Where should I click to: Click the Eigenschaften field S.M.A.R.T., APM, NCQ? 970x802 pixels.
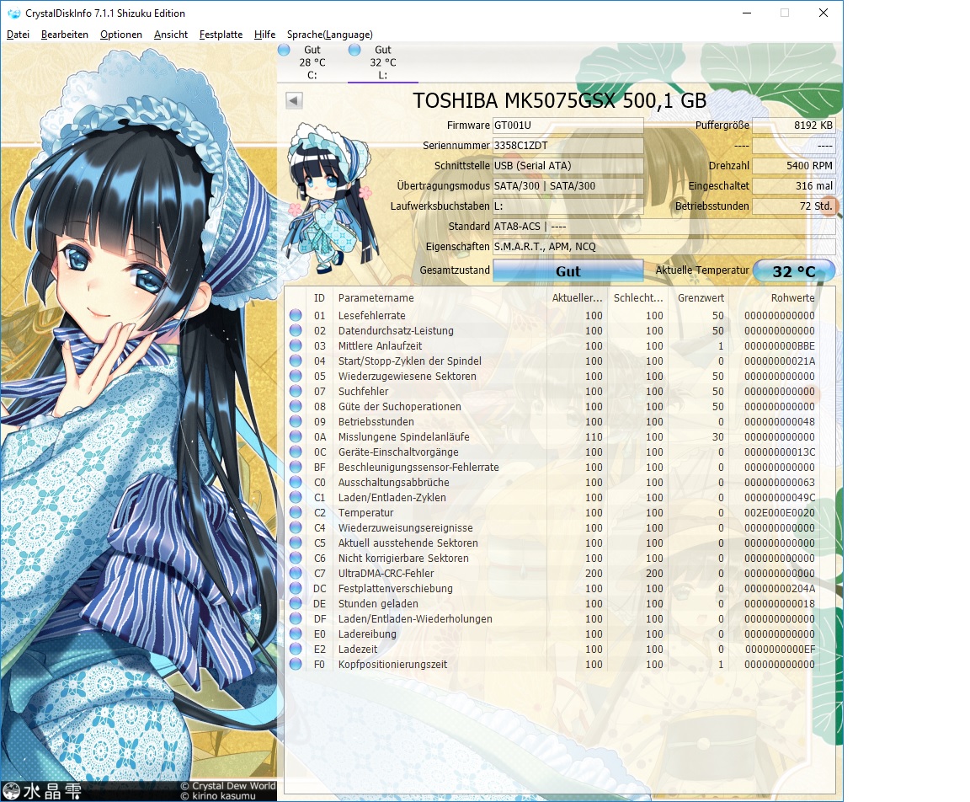click(664, 247)
